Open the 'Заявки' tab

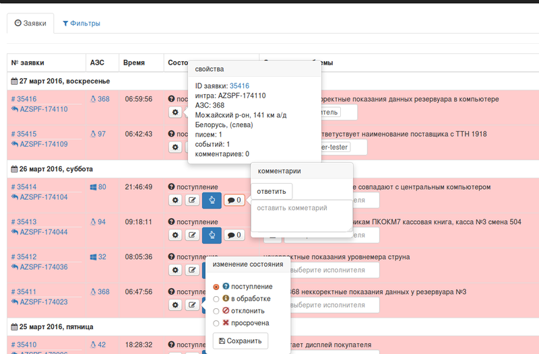point(30,24)
